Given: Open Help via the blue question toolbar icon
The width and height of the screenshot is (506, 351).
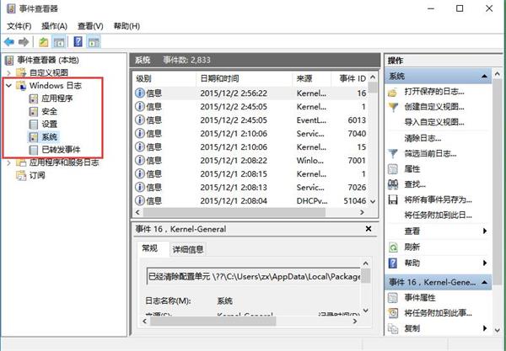Looking at the screenshot, I should click(x=78, y=42).
